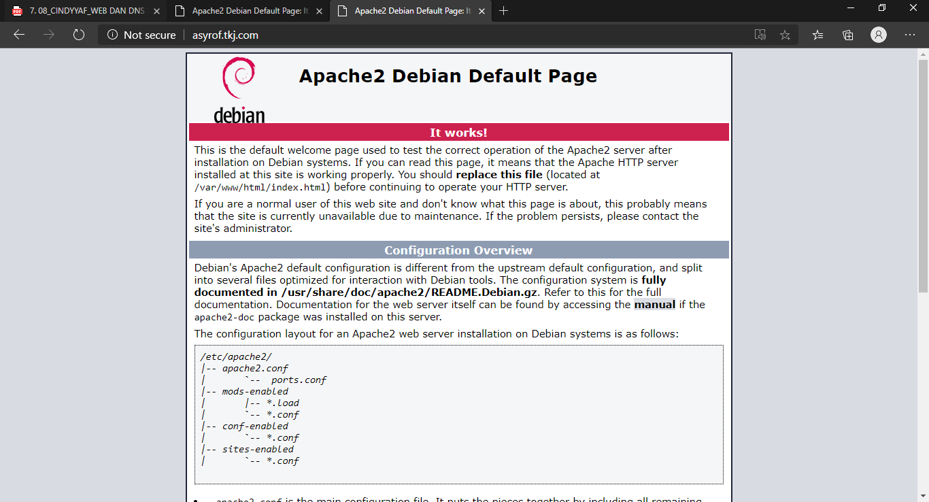
Task: Open the user profile icon
Action: (x=879, y=35)
